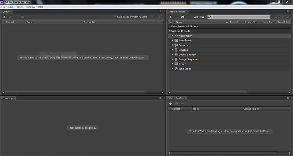Open the Edit menu

coord(11,7)
